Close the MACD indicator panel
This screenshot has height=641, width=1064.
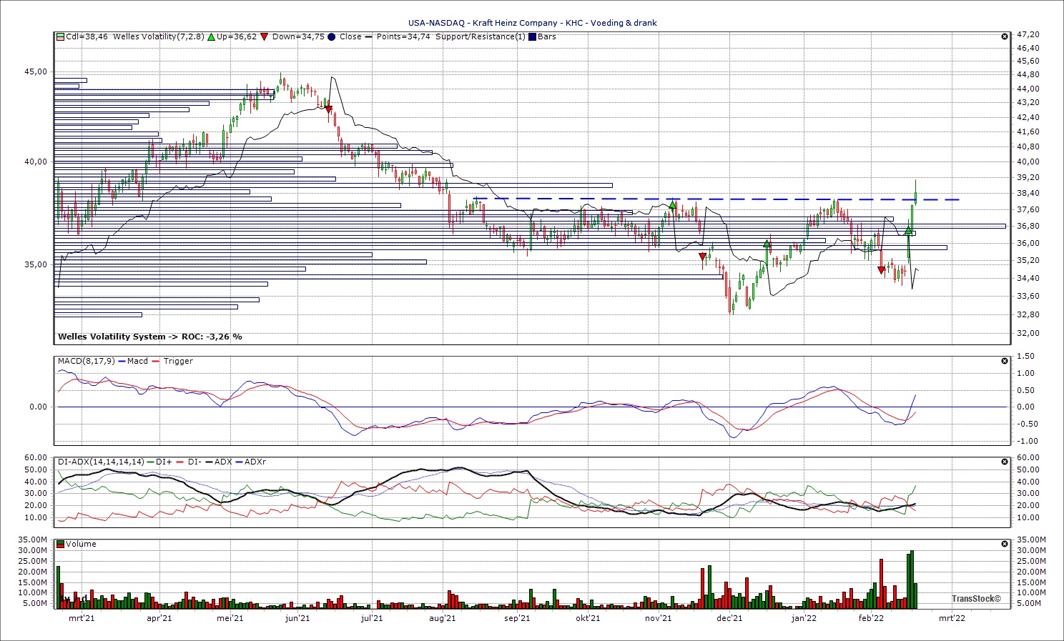1005,361
